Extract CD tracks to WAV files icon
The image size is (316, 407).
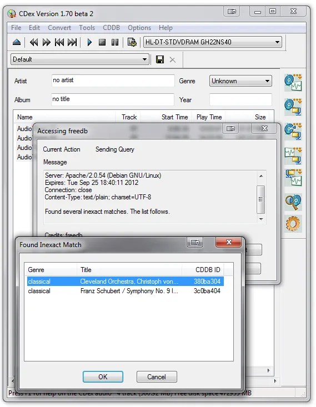pyautogui.click(x=293, y=83)
